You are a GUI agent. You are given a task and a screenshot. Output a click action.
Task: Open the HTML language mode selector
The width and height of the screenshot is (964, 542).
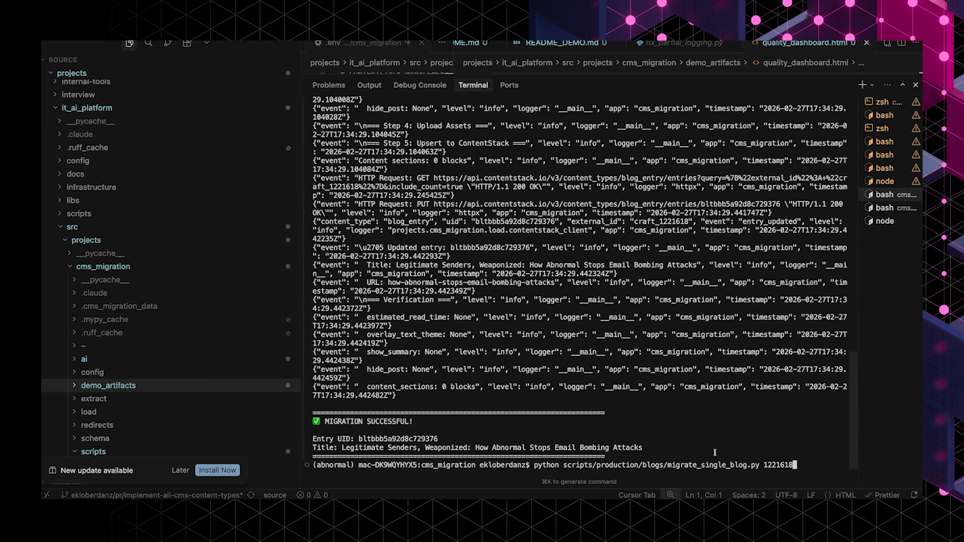point(846,495)
